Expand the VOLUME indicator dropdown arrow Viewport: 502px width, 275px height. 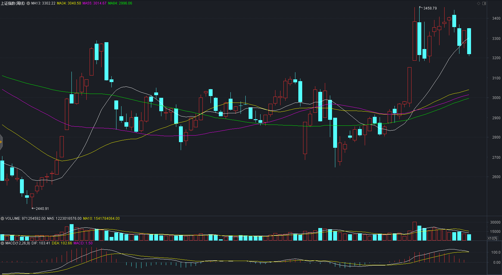click(x=2, y=219)
